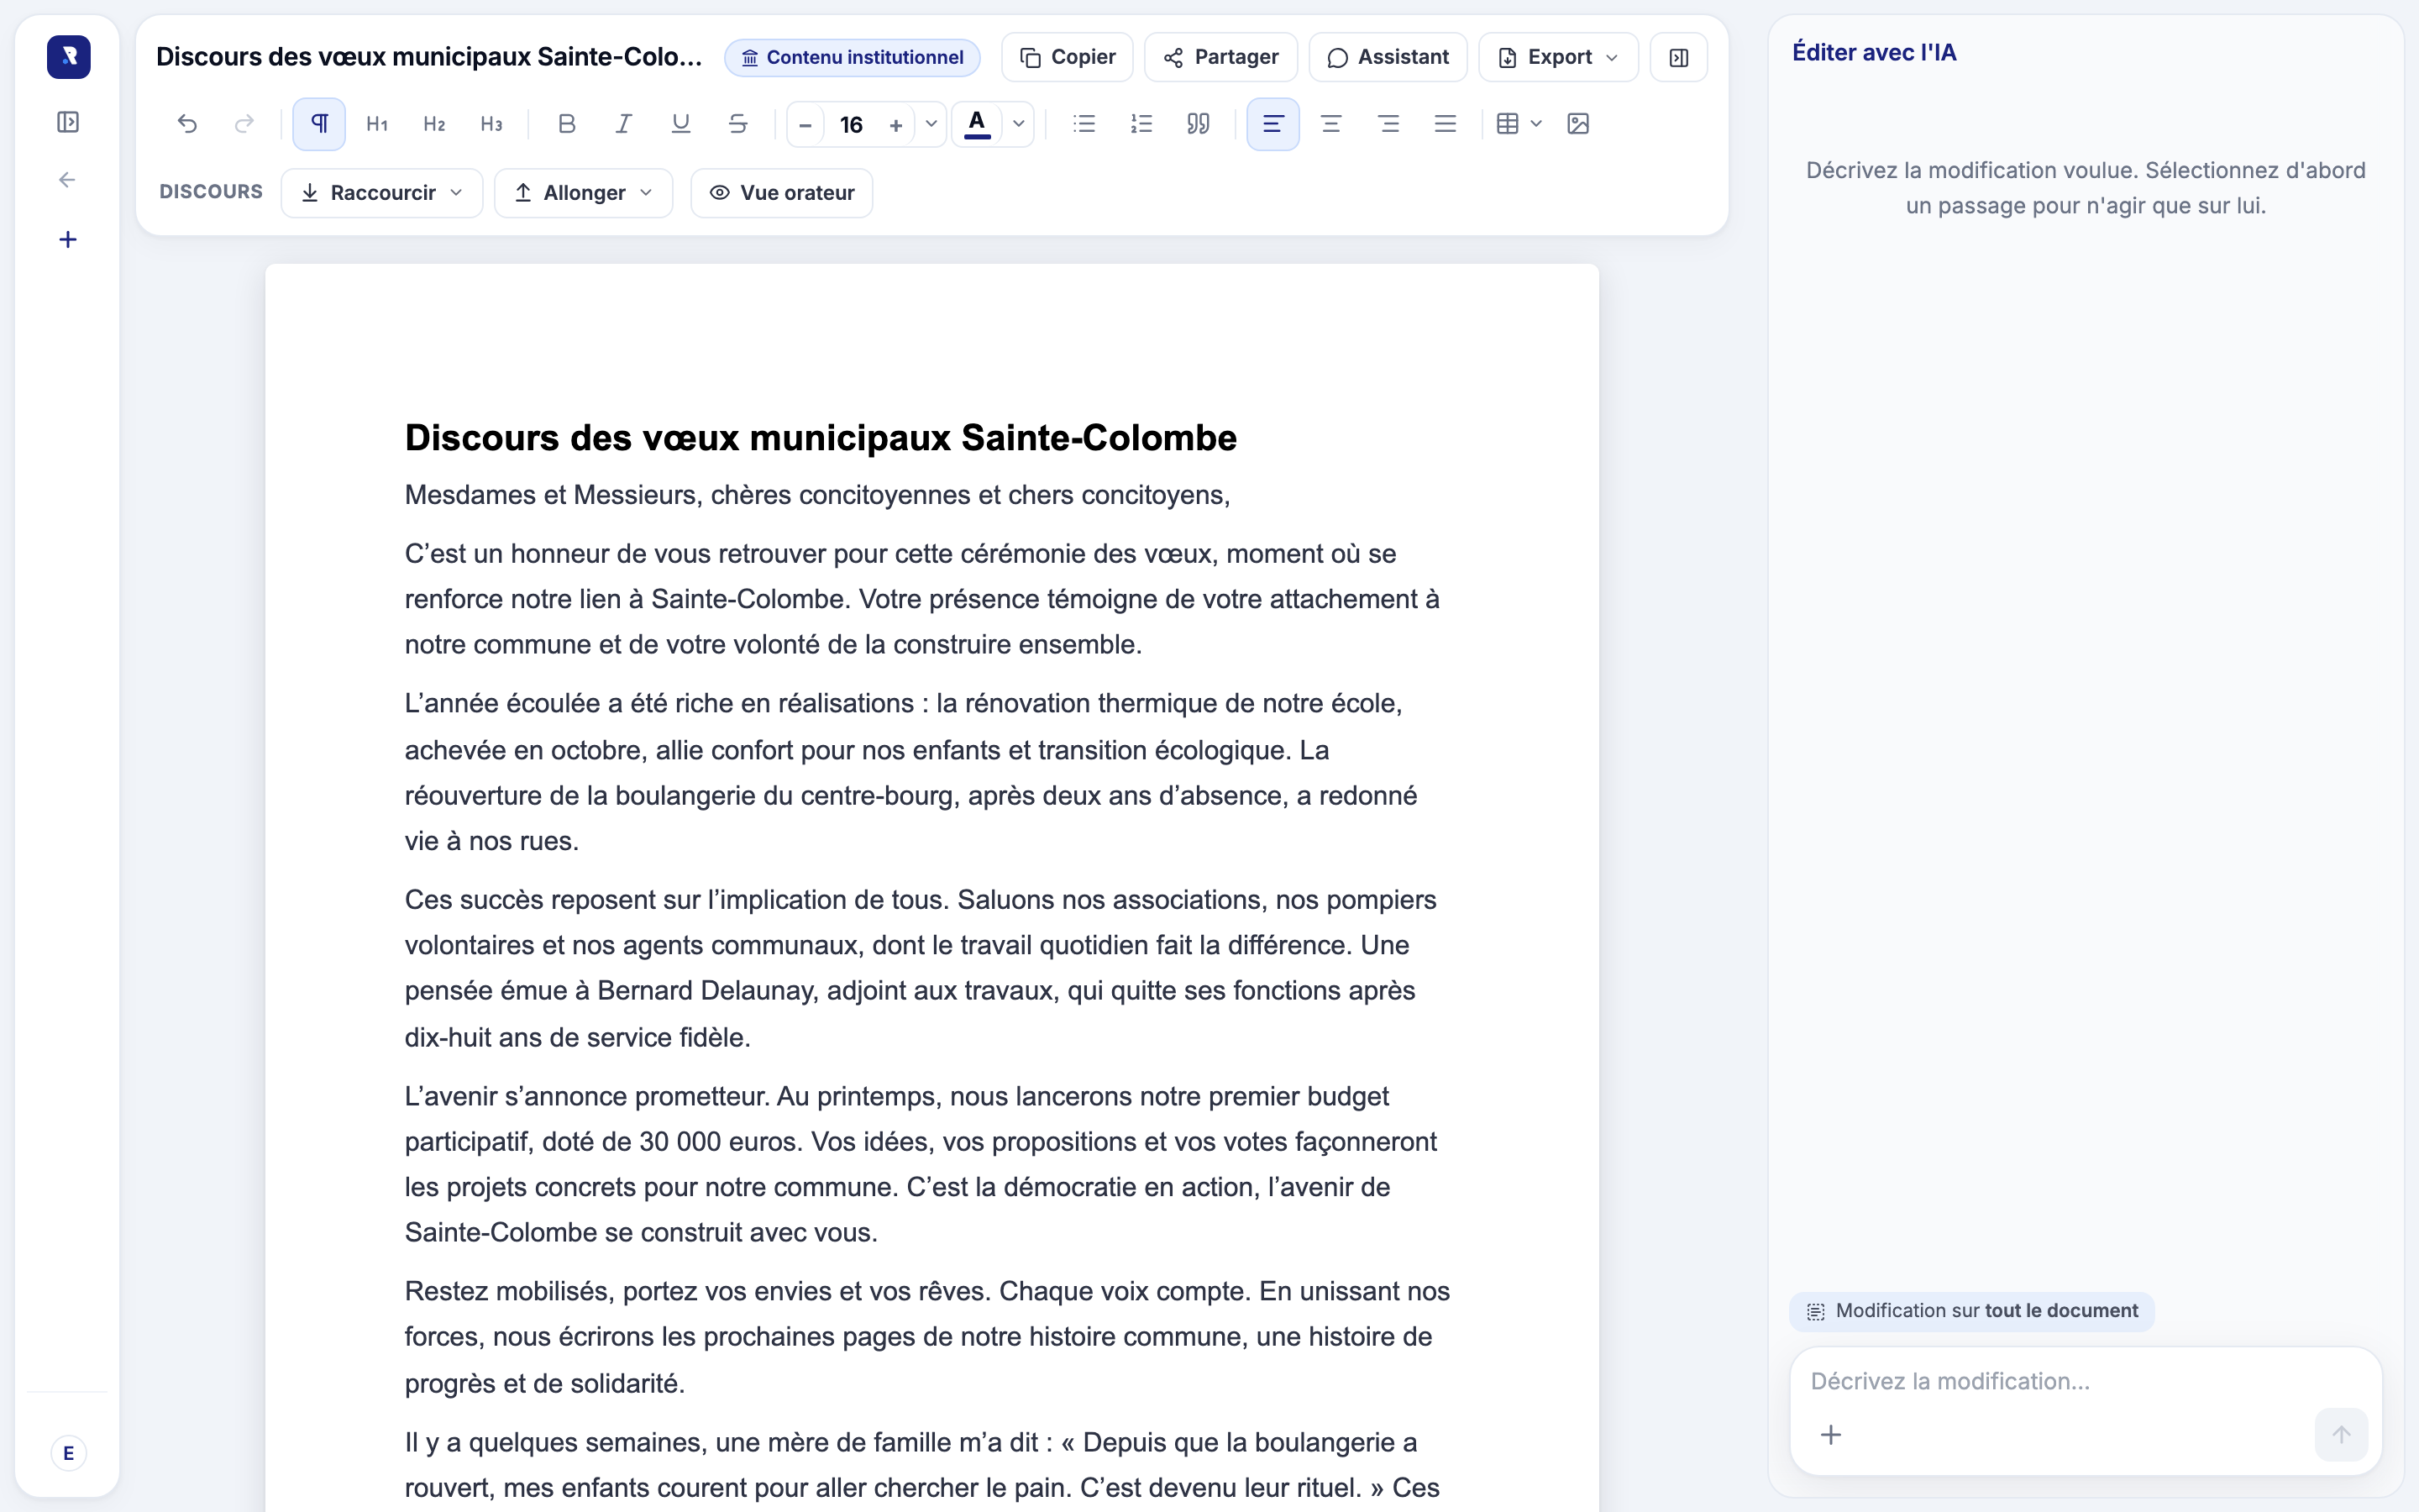Click the document title in header
This screenshot has width=2419, height=1512.
click(x=429, y=57)
